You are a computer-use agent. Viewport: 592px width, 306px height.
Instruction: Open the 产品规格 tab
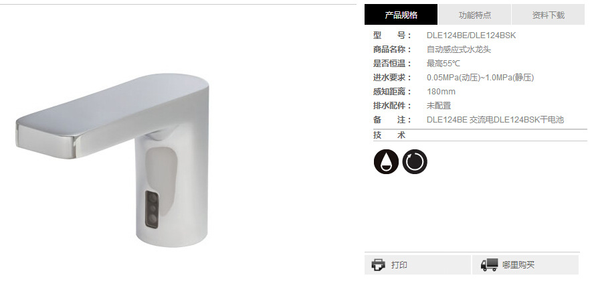coord(401,15)
